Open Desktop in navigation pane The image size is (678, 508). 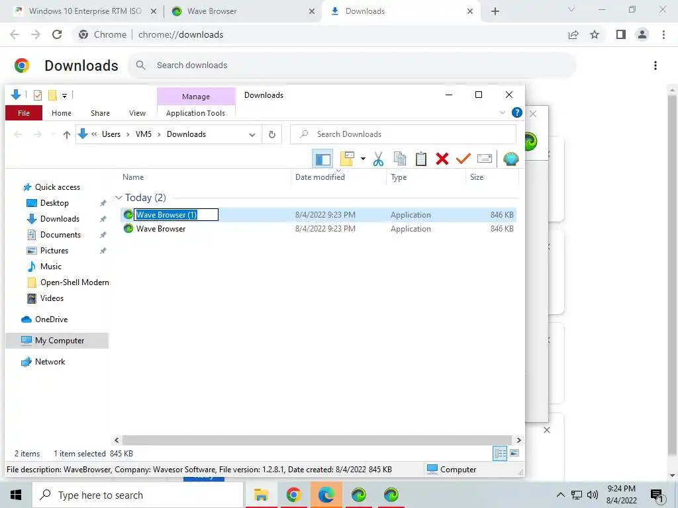(x=54, y=203)
